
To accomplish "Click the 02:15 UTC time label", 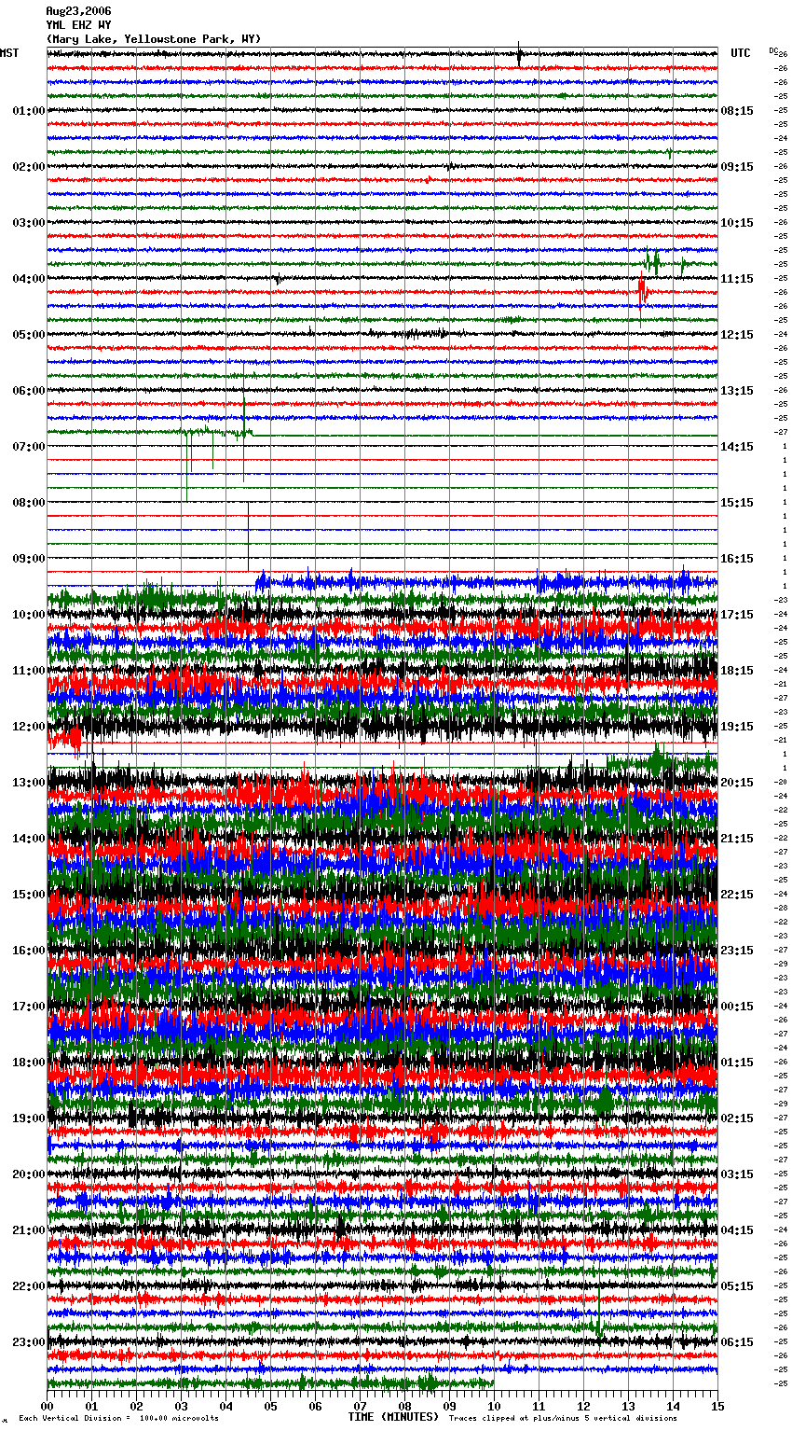I will pyautogui.click(x=737, y=1118).
